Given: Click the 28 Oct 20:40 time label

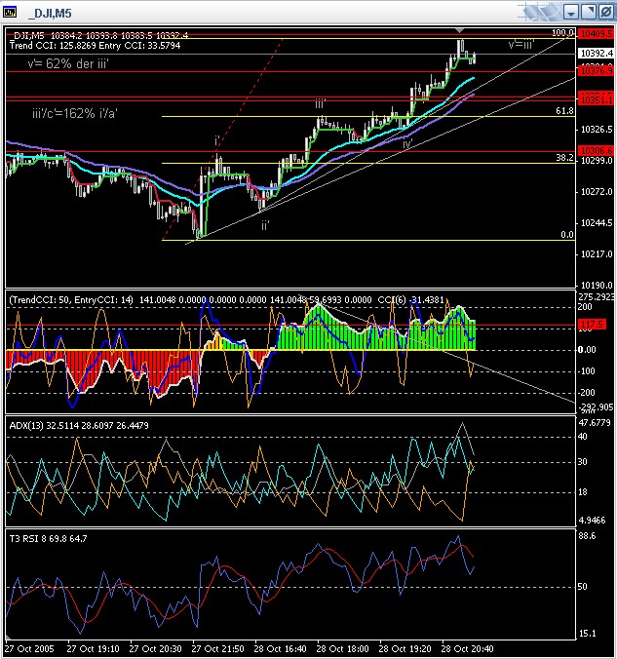Looking at the screenshot, I should (467, 648).
